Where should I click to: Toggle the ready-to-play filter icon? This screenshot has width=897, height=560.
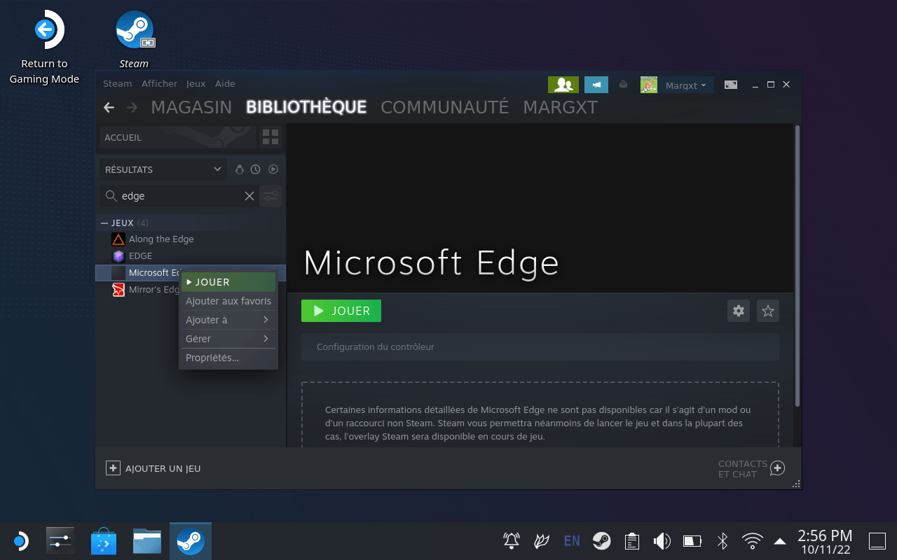pyautogui.click(x=273, y=169)
